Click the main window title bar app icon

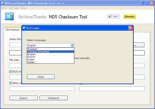[x=3, y=3]
